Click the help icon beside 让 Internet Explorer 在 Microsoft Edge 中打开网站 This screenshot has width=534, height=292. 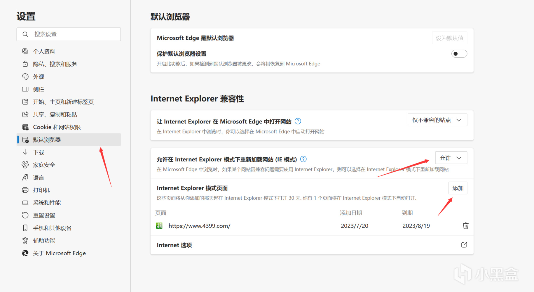pyautogui.click(x=298, y=121)
